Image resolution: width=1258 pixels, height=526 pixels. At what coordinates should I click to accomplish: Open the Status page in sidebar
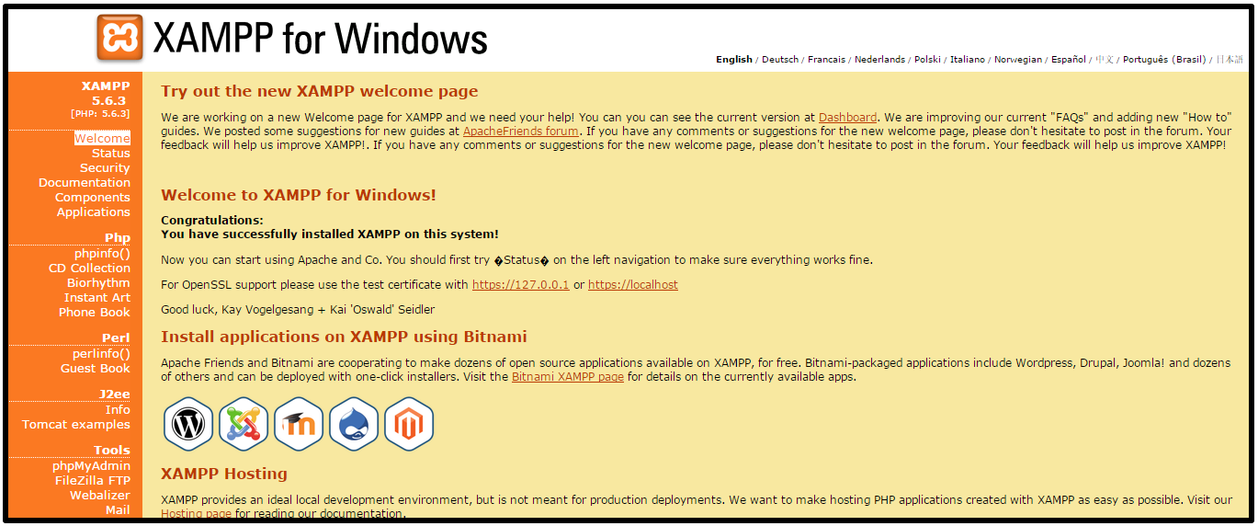111,154
